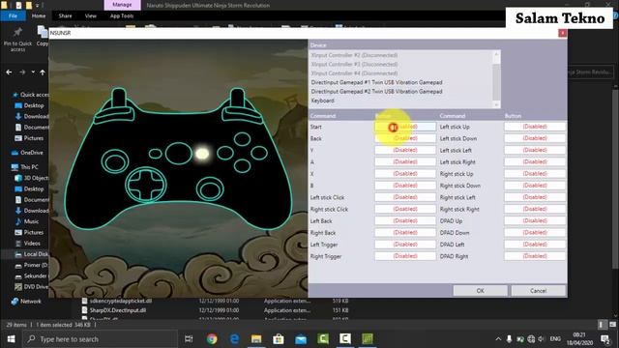This screenshot has width=619, height=348.
Task: Set the Back command button field
Action: (405, 138)
